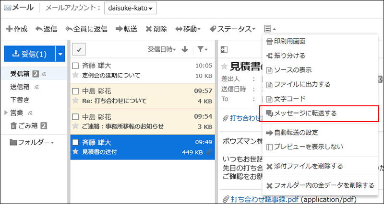Check the Re: 打ち合わせについて mail checkbox
The height and width of the screenshot is (204, 384).
[76, 91]
